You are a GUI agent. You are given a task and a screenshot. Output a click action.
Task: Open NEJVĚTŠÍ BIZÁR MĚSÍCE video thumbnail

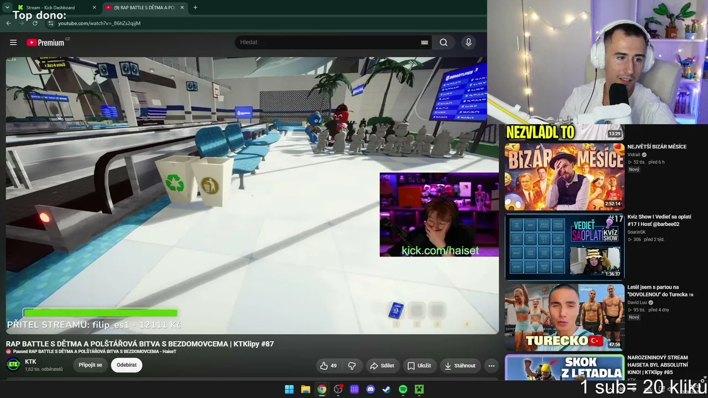pyautogui.click(x=564, y=177)
